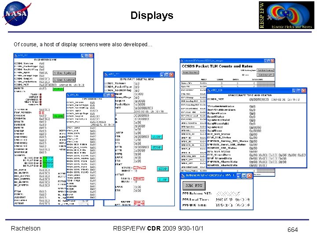The height and width of the screenshot is (238, 317).
Task: Close the IDPU Fast Digital HSK window
Action: click(171, 74)
